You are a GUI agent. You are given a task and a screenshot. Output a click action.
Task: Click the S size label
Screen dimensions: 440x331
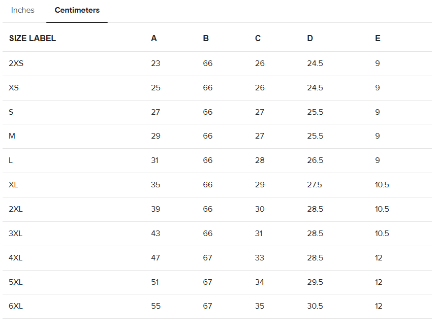pyautogui.click(x=11, y=112)
